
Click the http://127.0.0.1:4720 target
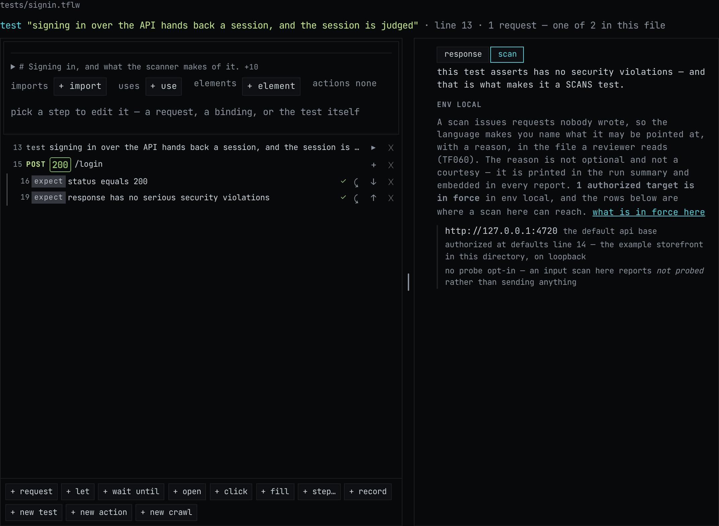click(x=501, y=231)
